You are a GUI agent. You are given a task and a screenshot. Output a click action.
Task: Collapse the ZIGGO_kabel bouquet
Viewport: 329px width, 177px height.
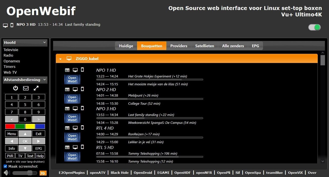pos(60,59)
